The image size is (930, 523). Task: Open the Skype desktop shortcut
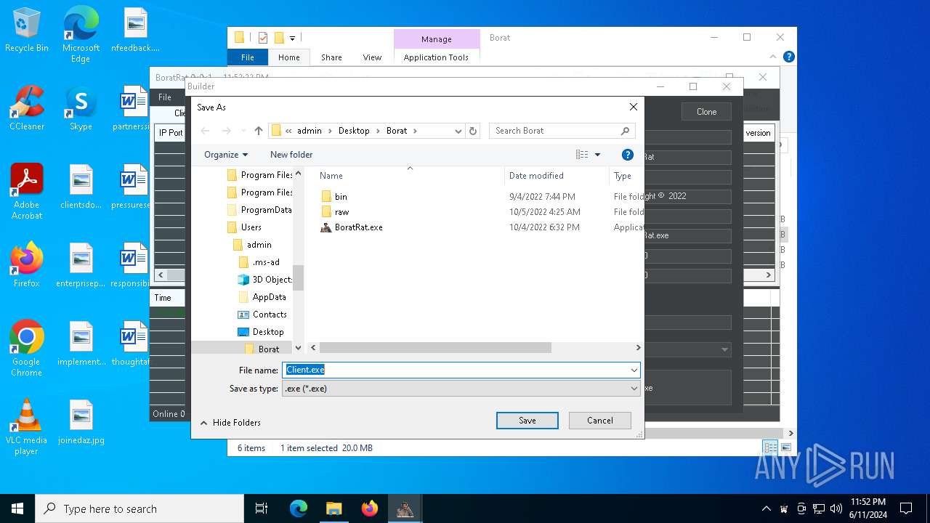[x=81, y=108]
